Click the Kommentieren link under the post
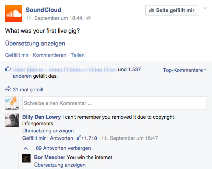Image resolution: width=212 pixels, height=169 pixels. [x=49, y=55]
